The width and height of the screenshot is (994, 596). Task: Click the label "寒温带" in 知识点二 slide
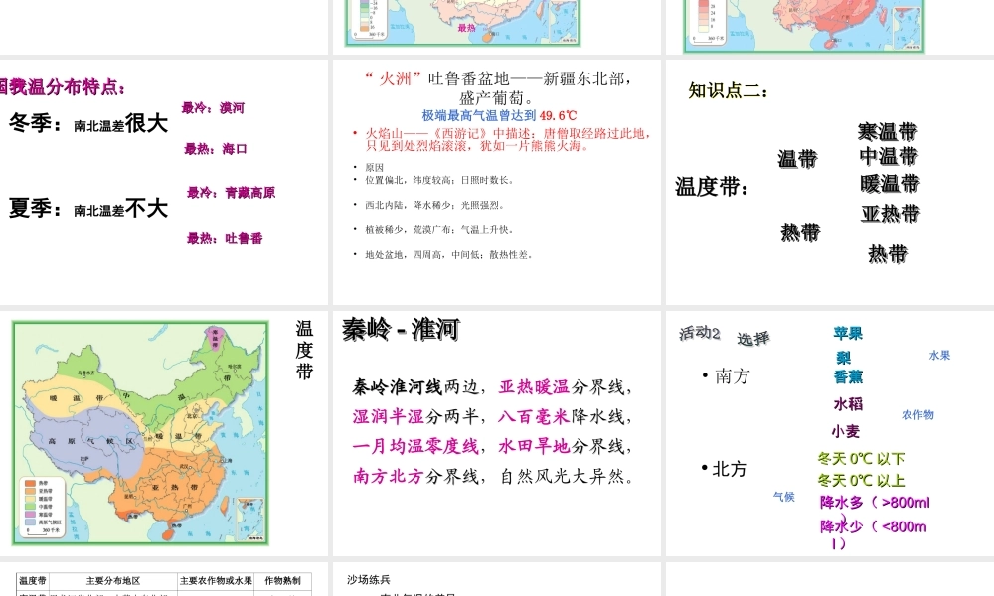pyautogui.click(x=888, y=132)
